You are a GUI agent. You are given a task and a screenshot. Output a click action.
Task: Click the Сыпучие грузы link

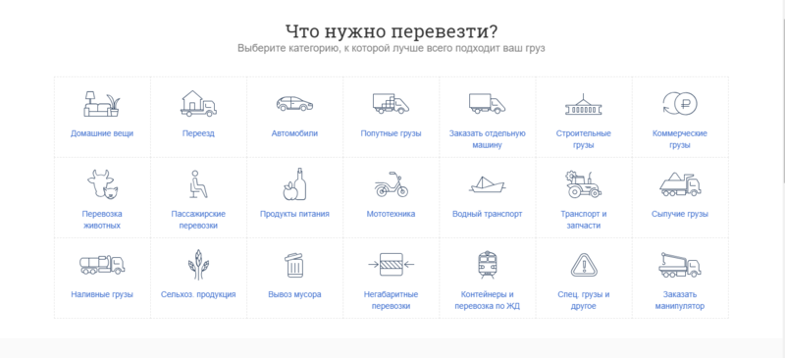[x=680, y=214]
